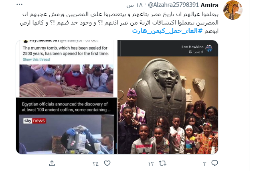Open the Amira display name link

coord(209,5)
